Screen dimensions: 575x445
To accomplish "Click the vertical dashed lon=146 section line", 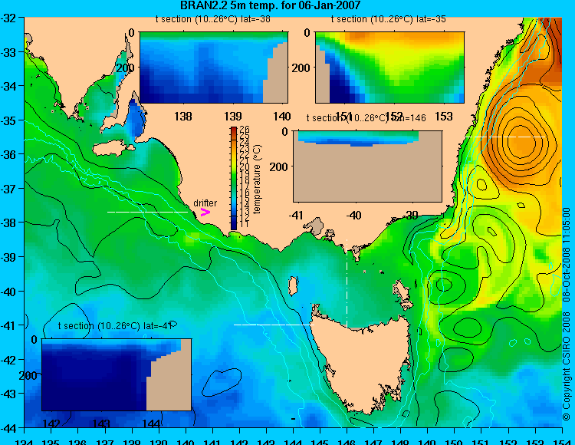I will point(347,283).
